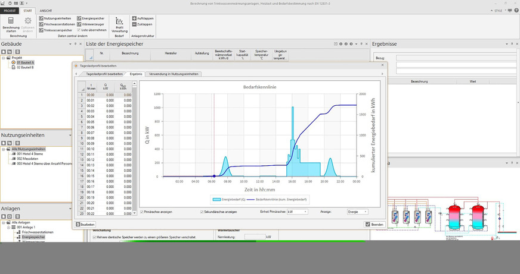Collapse the ribbon with the up arrow

click(491, 11)
